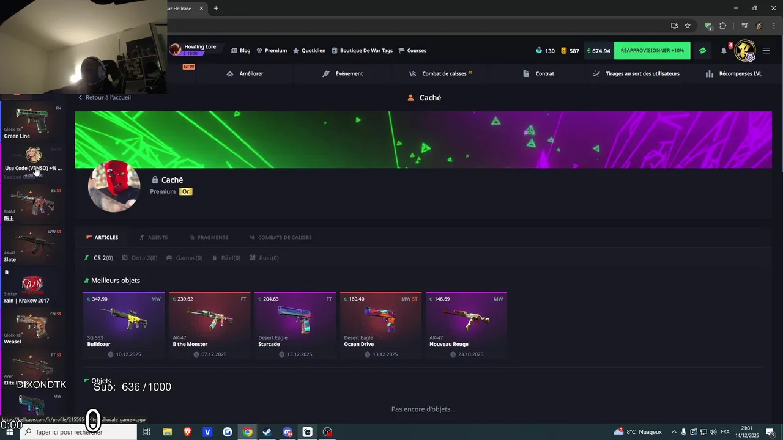Select the Dota 2(0) game filter

point(139,258)
